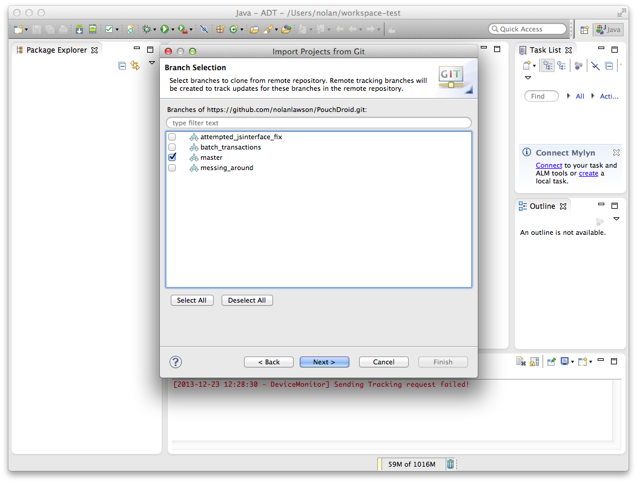This screenshot has width=637, height=483.
Task: Click the New Java Class icon
Action: (234, 29)
